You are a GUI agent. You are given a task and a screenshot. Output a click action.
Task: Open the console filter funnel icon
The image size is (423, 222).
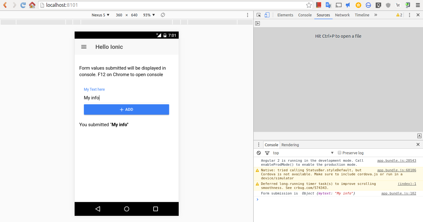point(267,153)
